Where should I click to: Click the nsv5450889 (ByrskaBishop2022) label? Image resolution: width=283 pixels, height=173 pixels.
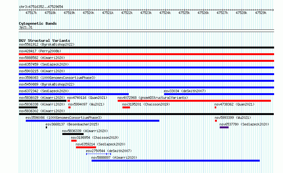click(x=47, y=84)
